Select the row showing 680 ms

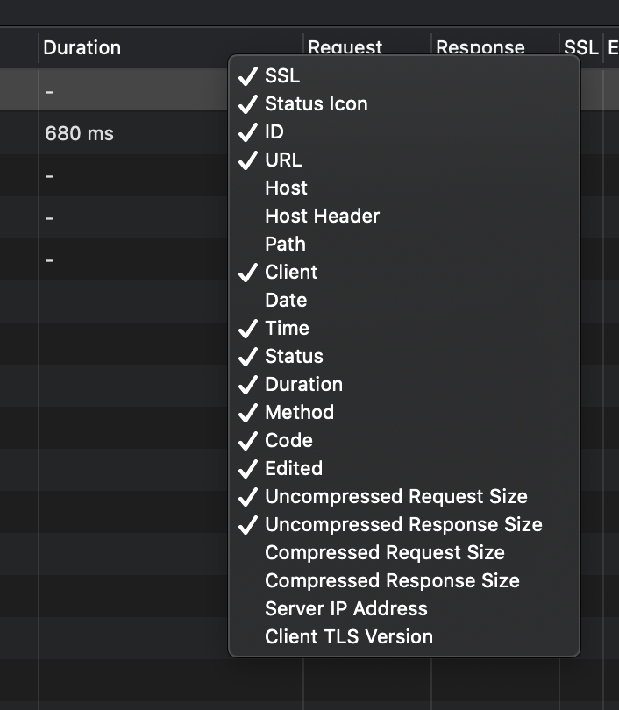click(x=113, y=133)
